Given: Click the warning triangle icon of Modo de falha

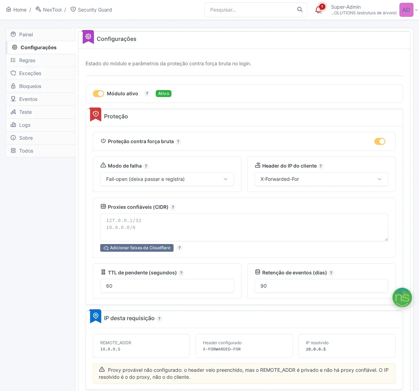Looking at the screenshot, I should pyautogui.click(x=103, y=165).
